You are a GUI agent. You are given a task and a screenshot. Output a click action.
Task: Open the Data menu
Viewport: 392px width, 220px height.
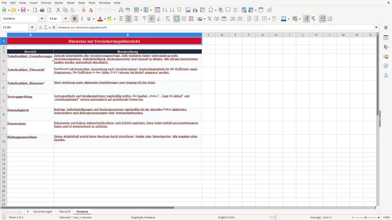(x=81, y=3)
